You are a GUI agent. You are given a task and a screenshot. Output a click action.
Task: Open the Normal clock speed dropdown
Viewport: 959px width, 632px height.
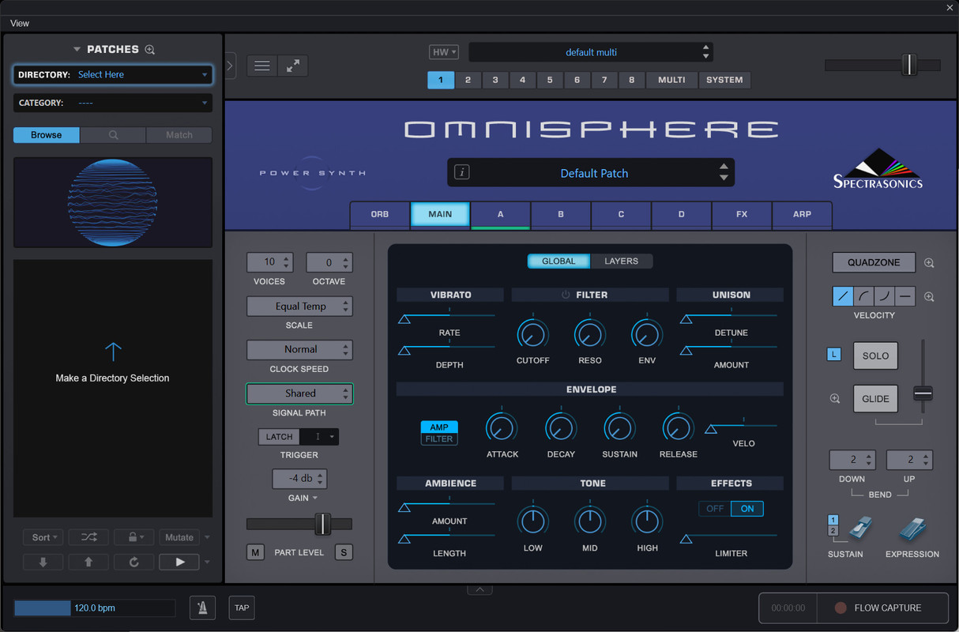click(299, 349)
